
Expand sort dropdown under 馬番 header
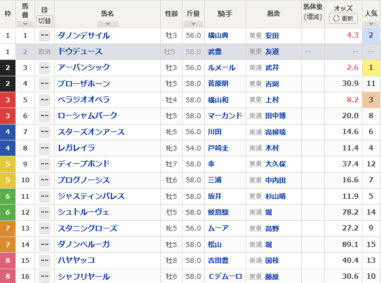[25, 23]
